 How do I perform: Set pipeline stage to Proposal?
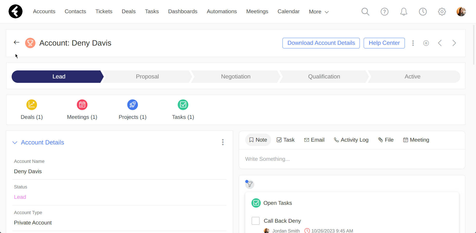(x=147, y=77)
